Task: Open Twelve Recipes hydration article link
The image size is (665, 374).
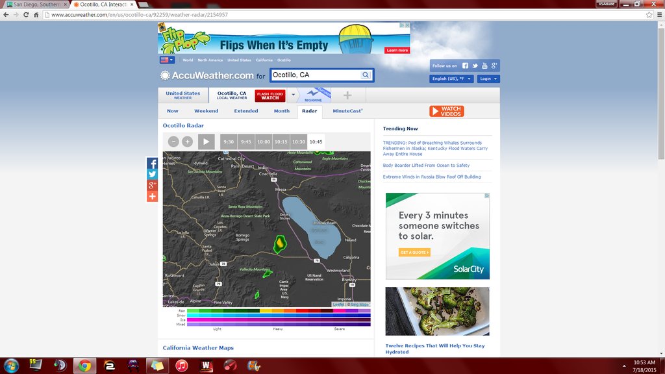Action: click(434, 349)
